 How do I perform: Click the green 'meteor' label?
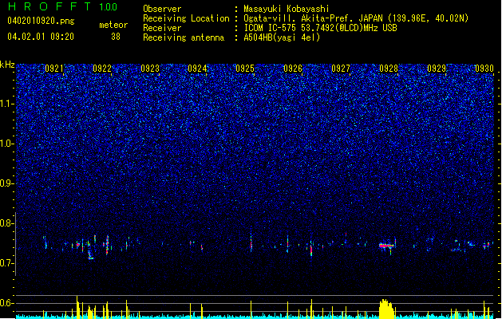113,25
